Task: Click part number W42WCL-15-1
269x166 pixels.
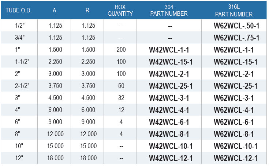Action: [171, 62]
